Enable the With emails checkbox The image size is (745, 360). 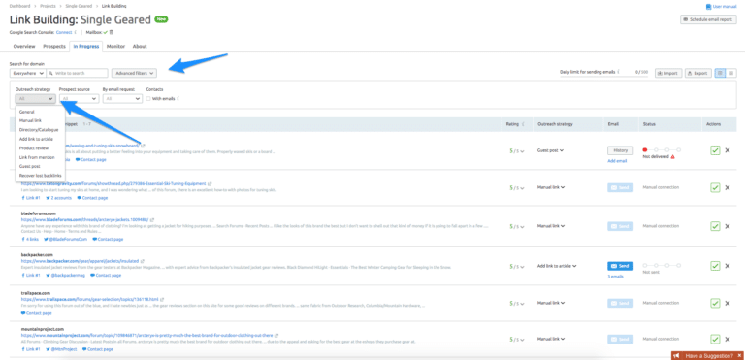pyautogui.click(x=148, y=98)
